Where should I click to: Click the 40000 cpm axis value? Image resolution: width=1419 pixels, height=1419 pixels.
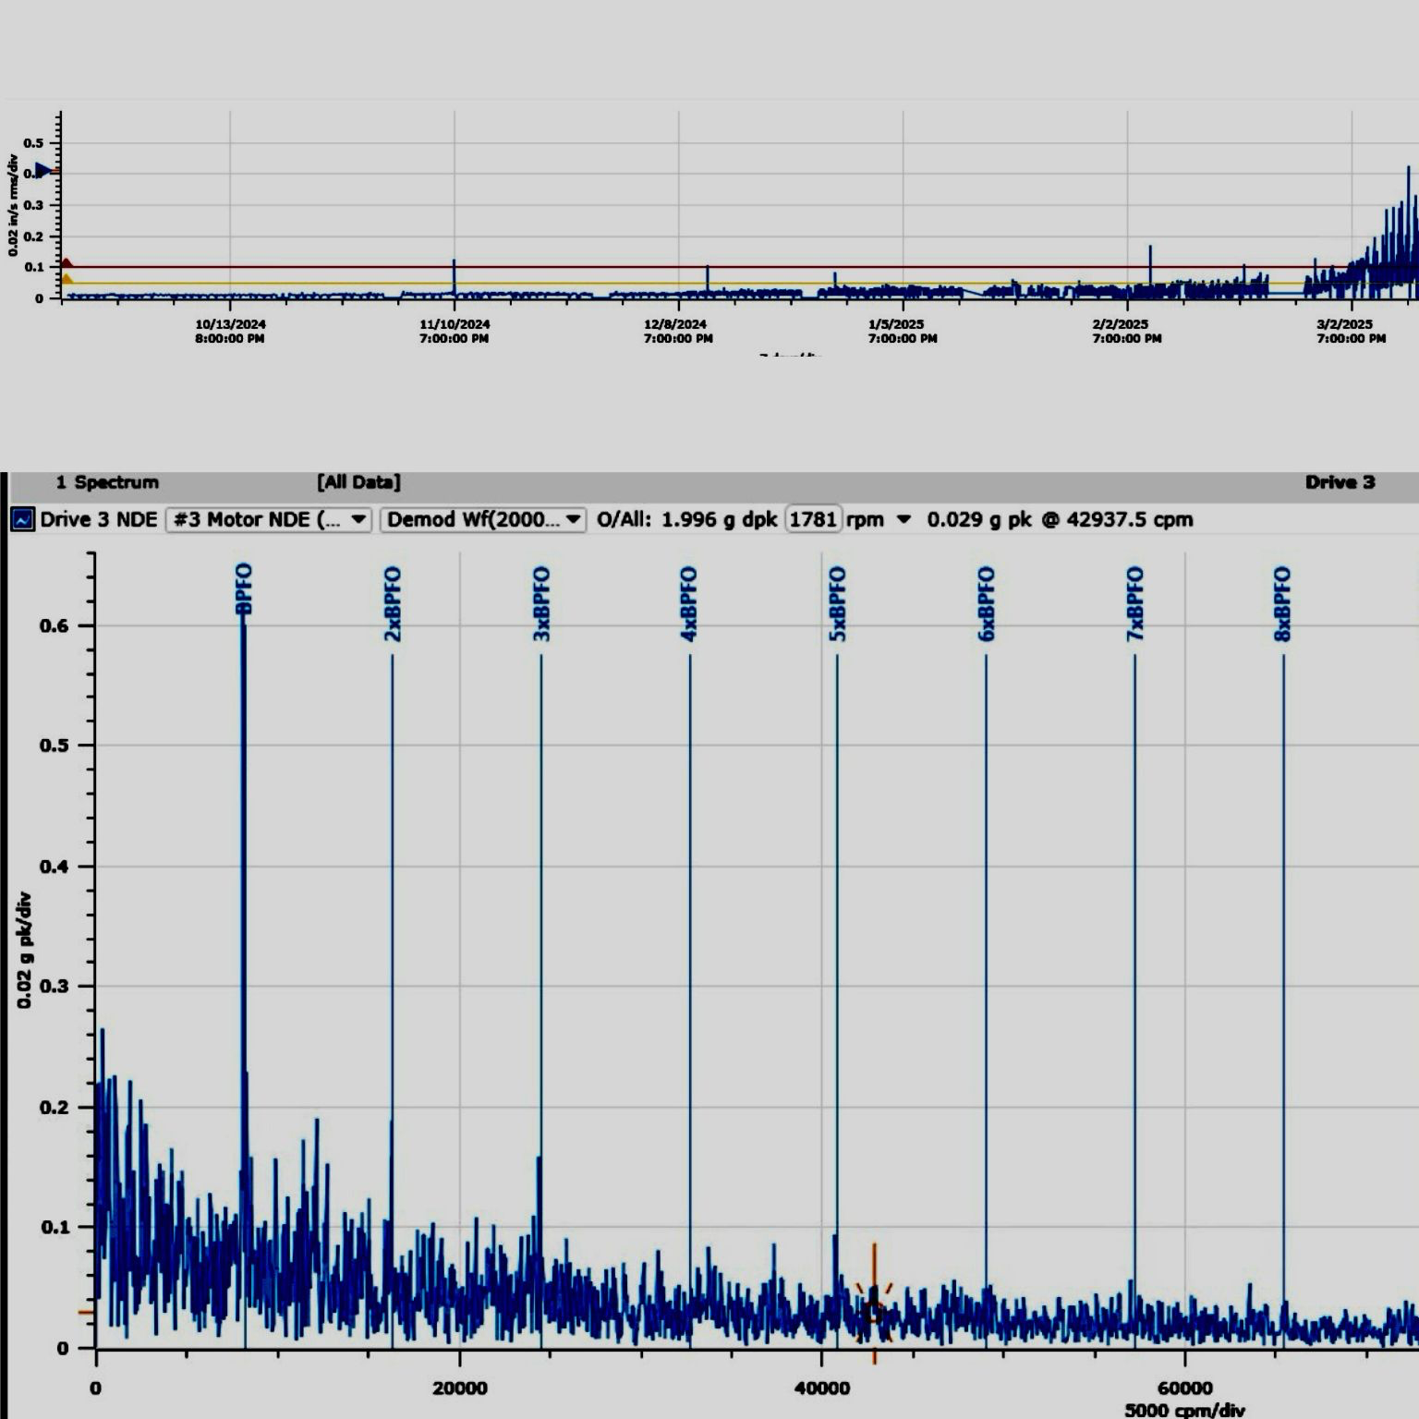(x=822, y=1388)
